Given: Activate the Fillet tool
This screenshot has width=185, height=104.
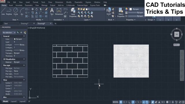Looking at the screenshot, I should (x=40, y=13).
